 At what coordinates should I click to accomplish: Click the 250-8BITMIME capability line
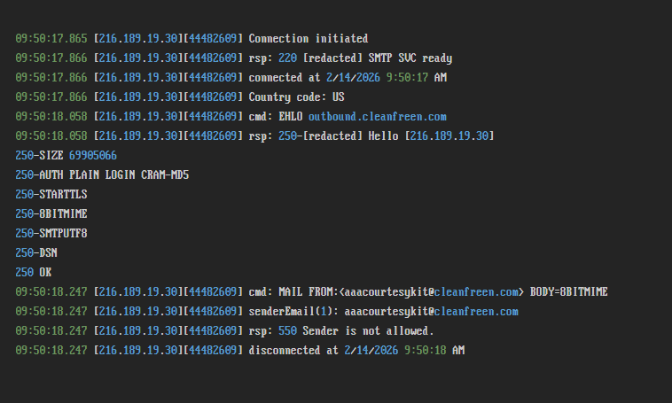(x=51, y=213)
